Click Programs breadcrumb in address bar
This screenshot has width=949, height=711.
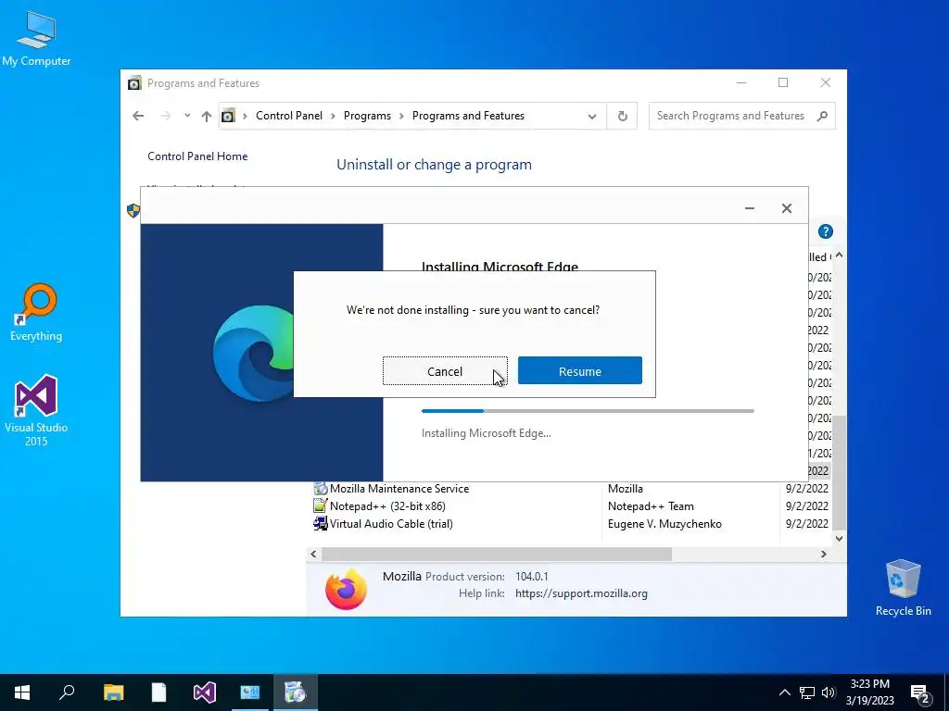367,116
